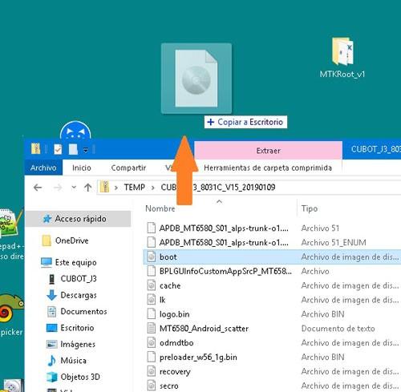Select the APDB_MT6580_S01 Archivo 51_ENUM file
Screen dimensions: 401x392
[224, 243]
